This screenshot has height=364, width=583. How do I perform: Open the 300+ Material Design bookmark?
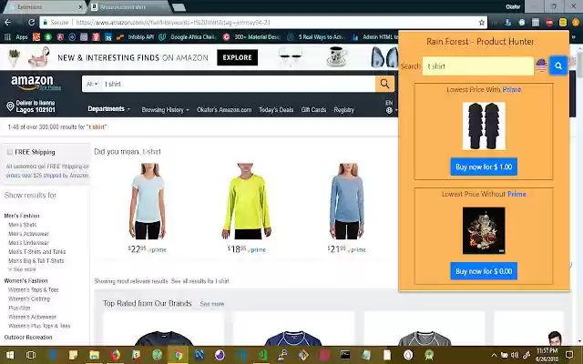coord(251,36)
